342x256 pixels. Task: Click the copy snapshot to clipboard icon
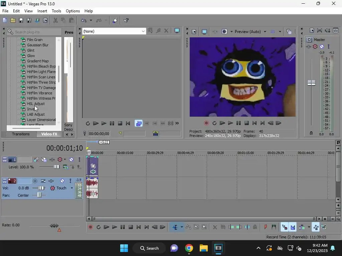(x=289, y=32)
